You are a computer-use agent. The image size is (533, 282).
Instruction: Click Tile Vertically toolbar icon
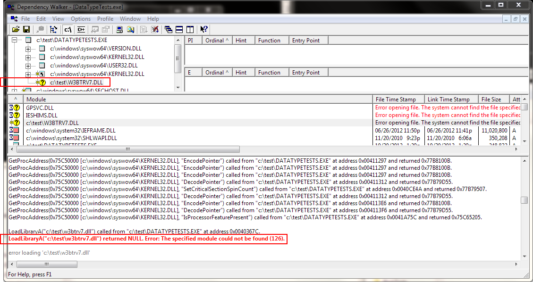click(x=190, y=30)
